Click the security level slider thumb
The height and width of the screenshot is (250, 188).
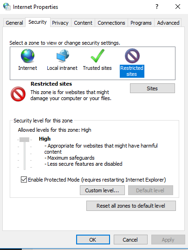24,140
